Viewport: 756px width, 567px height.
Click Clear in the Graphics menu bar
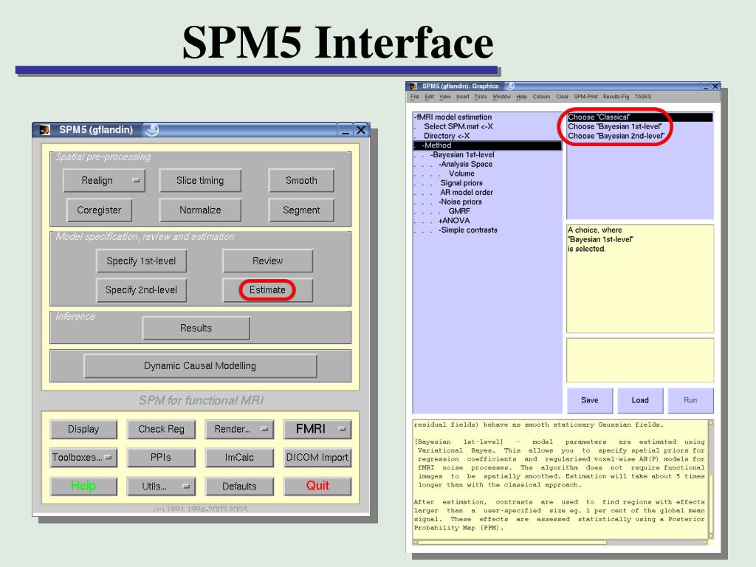(x=562, y=97)
